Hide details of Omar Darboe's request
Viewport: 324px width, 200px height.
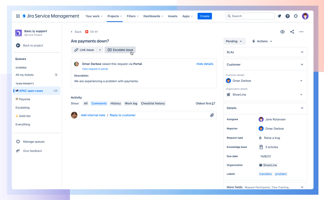pyautogui.click(x=205, y=64)
